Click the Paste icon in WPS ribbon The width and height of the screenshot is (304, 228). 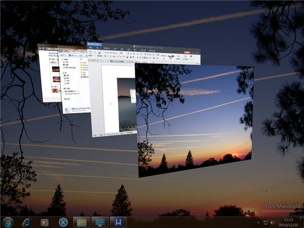click(x=91, y=53)
